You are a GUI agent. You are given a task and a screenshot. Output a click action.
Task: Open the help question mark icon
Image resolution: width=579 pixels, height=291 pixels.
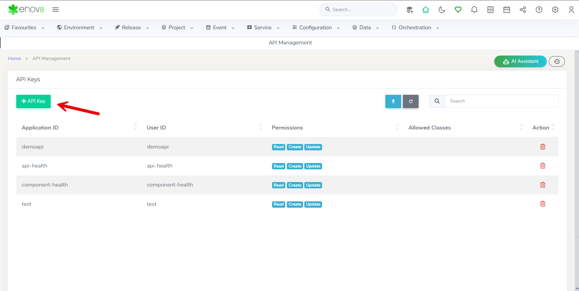(x=539, y=10)
